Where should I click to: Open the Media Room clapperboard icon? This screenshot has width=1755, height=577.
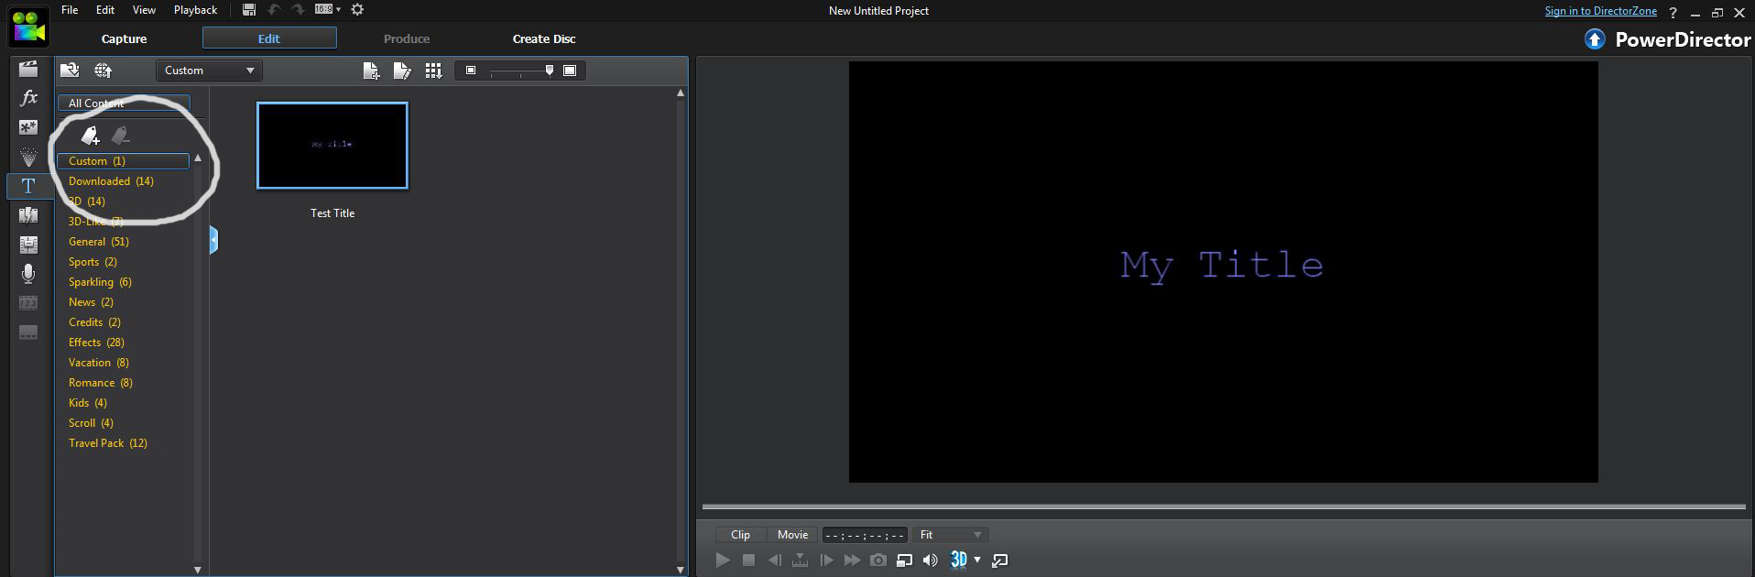pos(28,69)
